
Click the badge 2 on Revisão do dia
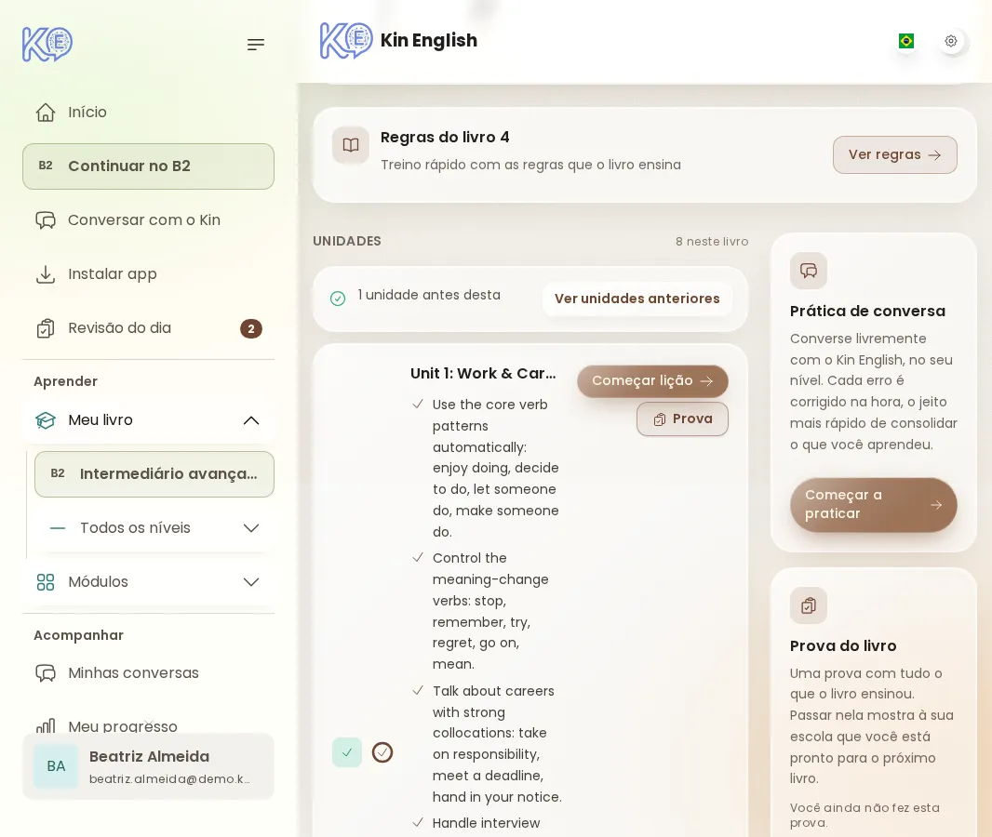[x=251, y=328]
